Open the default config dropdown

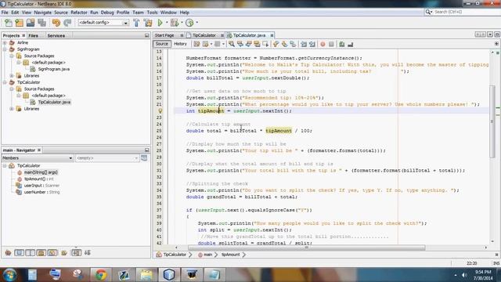coord(103,23)
